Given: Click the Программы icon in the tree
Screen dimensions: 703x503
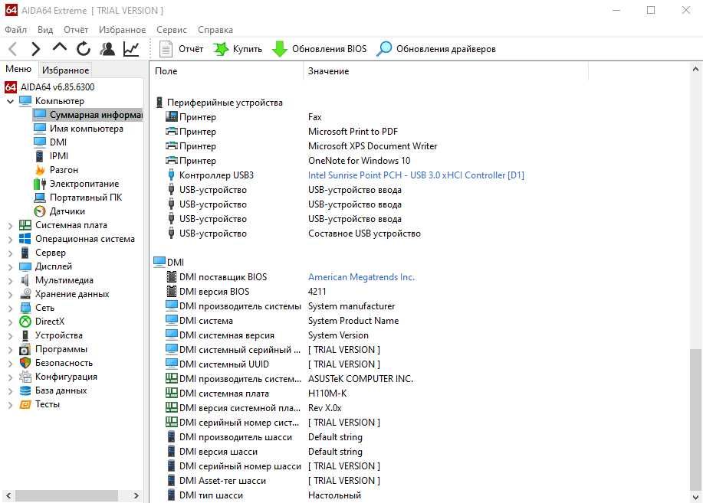Looking at the screenshot, I should point(25,349).
